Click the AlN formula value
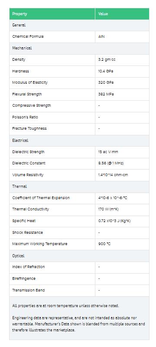This screenshot has height=347, width=156. coord(101,36)
